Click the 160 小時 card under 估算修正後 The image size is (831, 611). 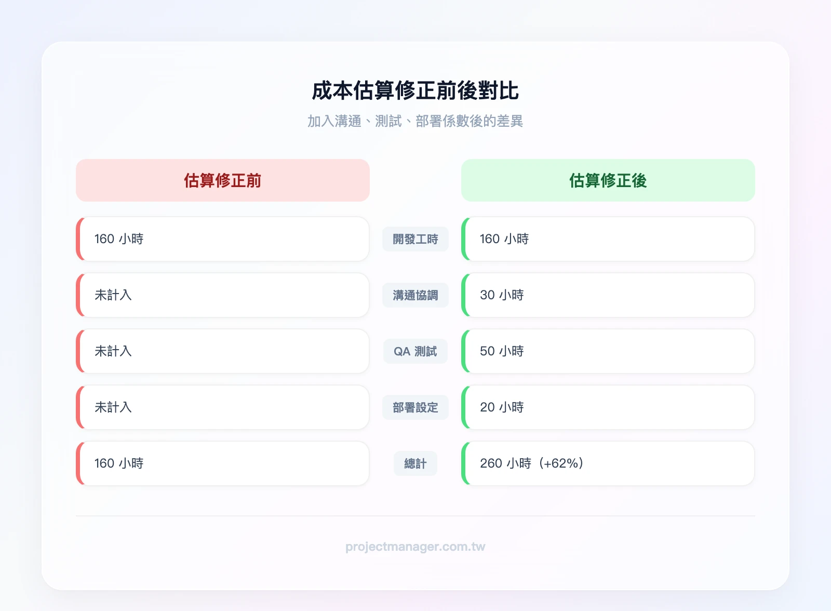point(608,239)
